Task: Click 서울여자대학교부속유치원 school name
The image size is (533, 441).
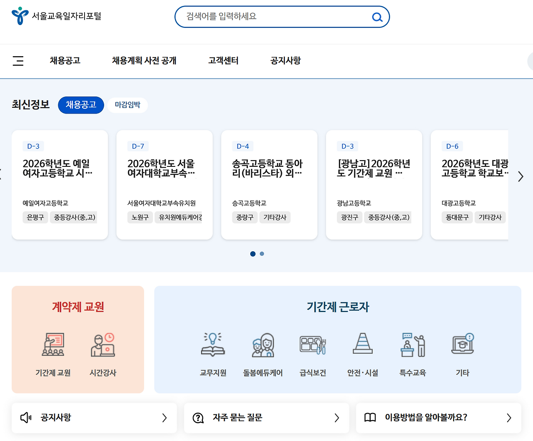Action: click(x=162, y=203)
